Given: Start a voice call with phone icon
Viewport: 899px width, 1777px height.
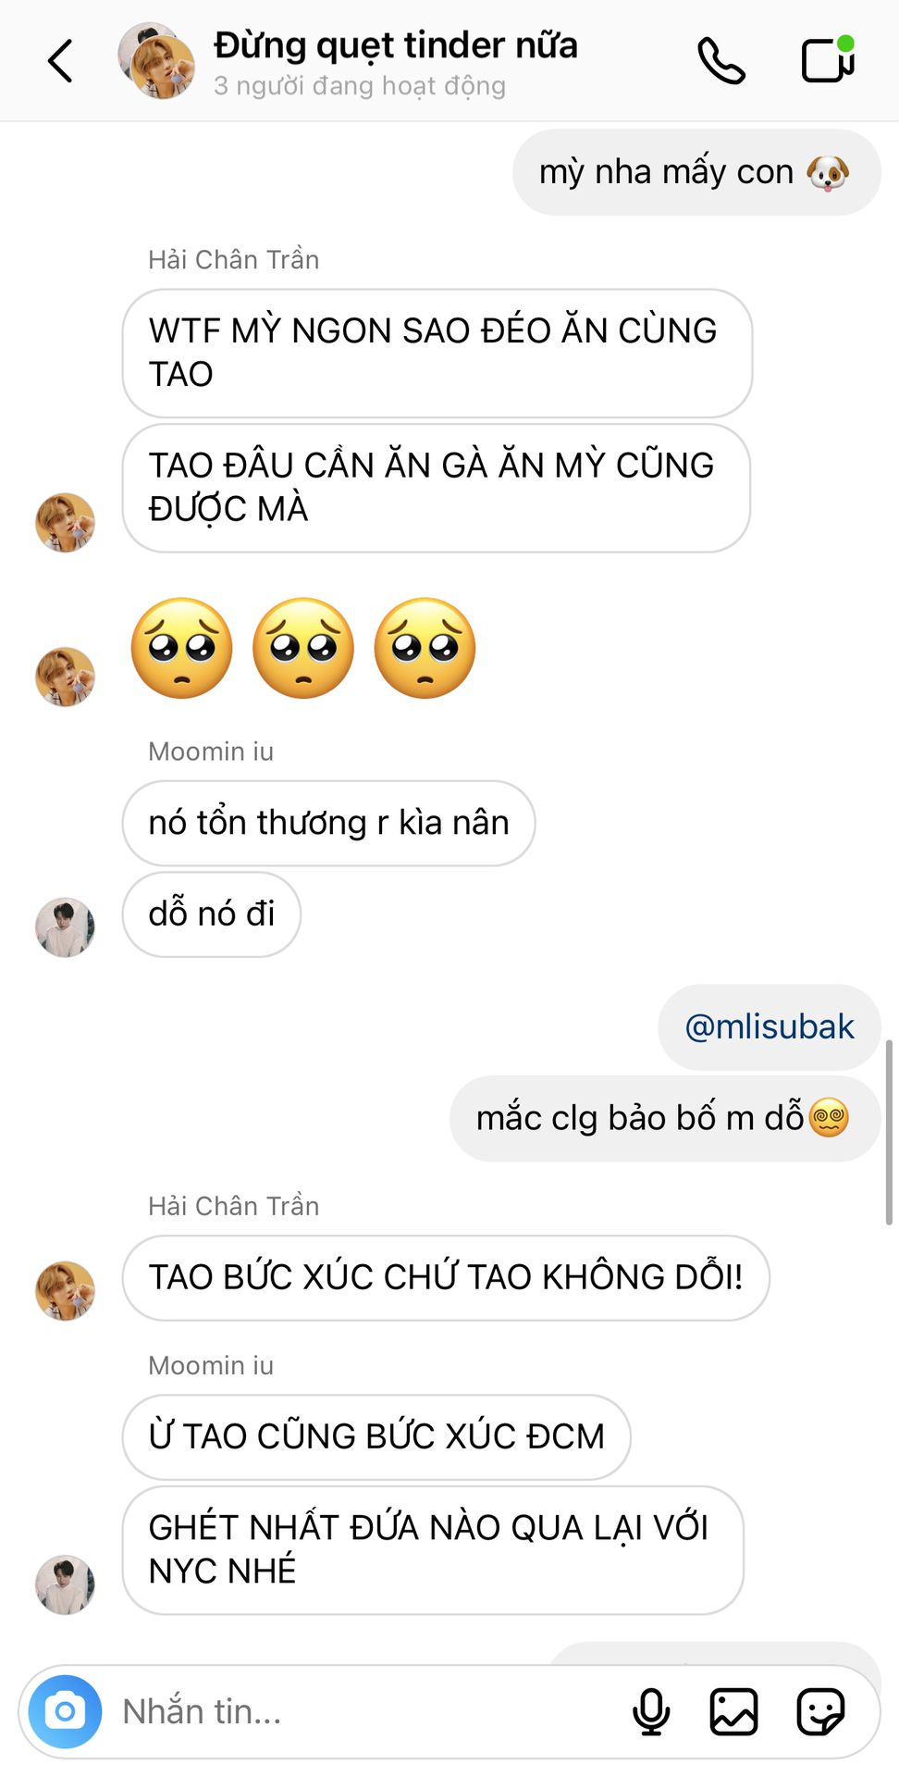Looking at the screenshot, I should click(721, 61).
